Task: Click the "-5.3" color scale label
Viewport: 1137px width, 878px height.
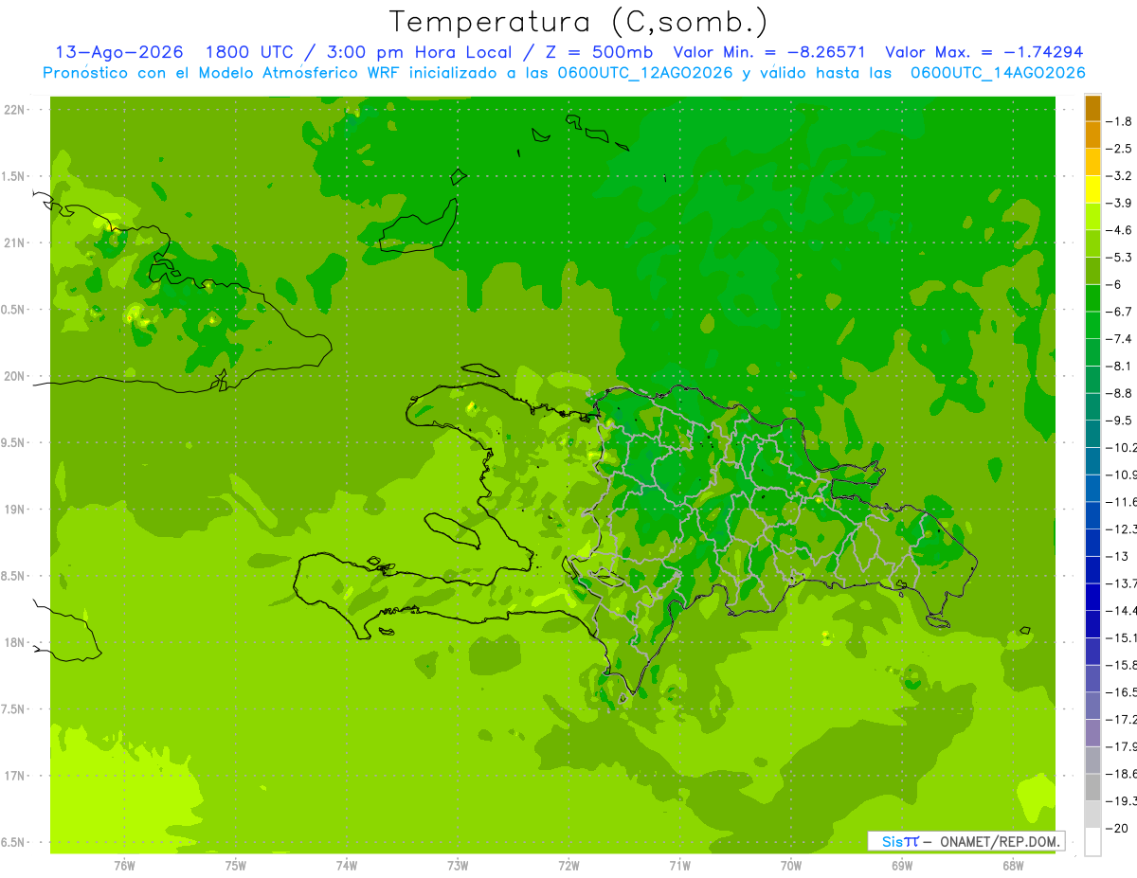Action: pyautogui.click(x=1120, y=257)
